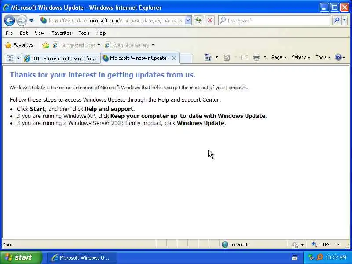Open the orange search tray icon
This screenshot has height=264, width=352.
(x=320, y=257)
